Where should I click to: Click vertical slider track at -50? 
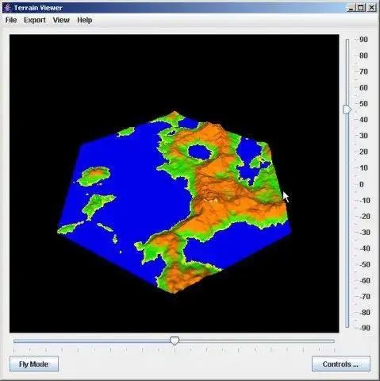[347, 264]
